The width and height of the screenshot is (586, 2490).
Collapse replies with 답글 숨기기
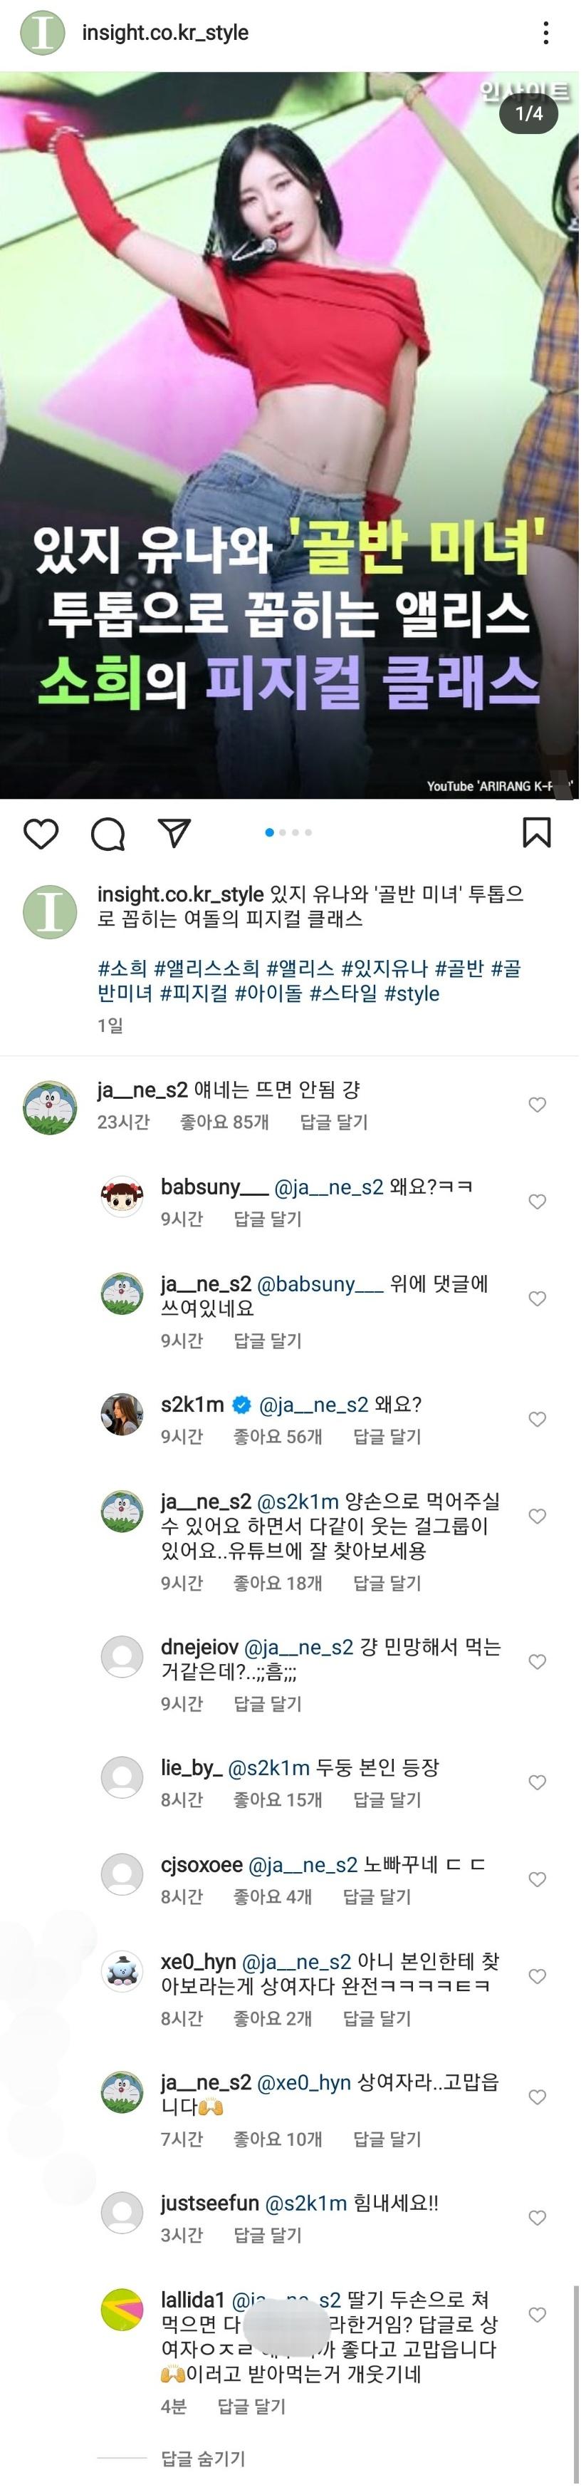203,2458
